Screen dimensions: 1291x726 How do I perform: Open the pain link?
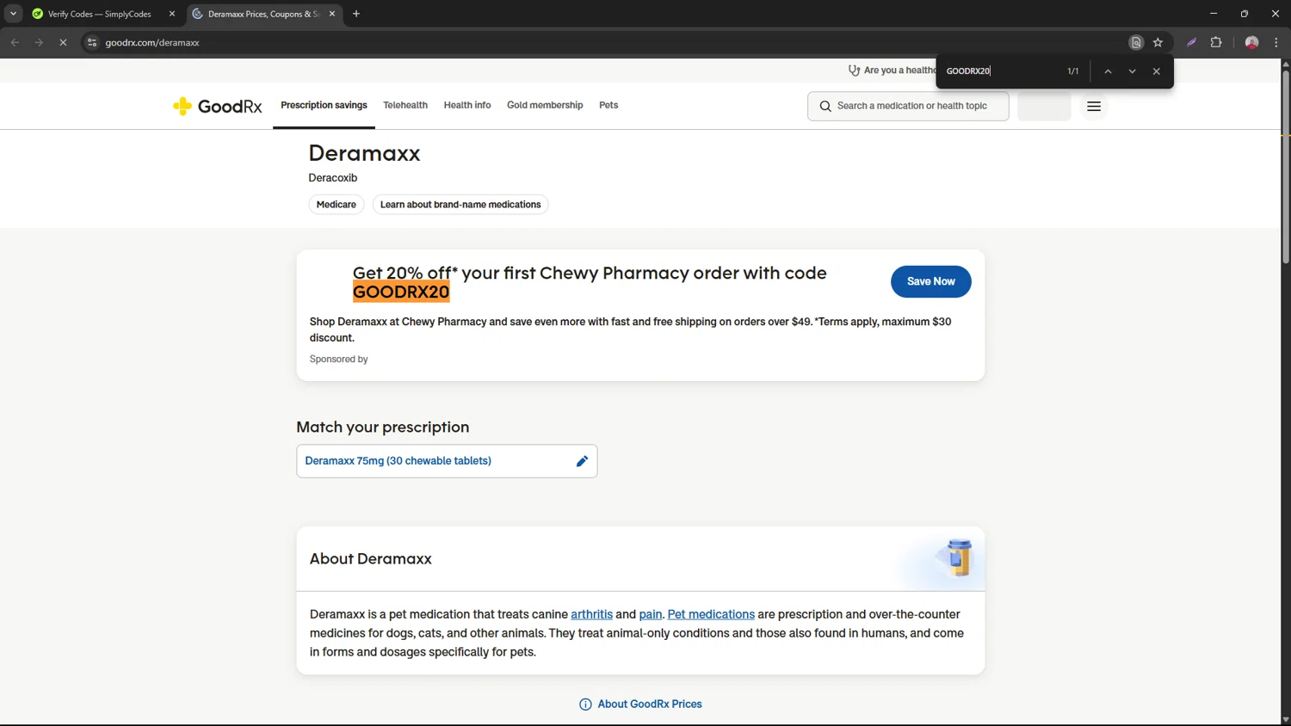click(x=651, y=614)
